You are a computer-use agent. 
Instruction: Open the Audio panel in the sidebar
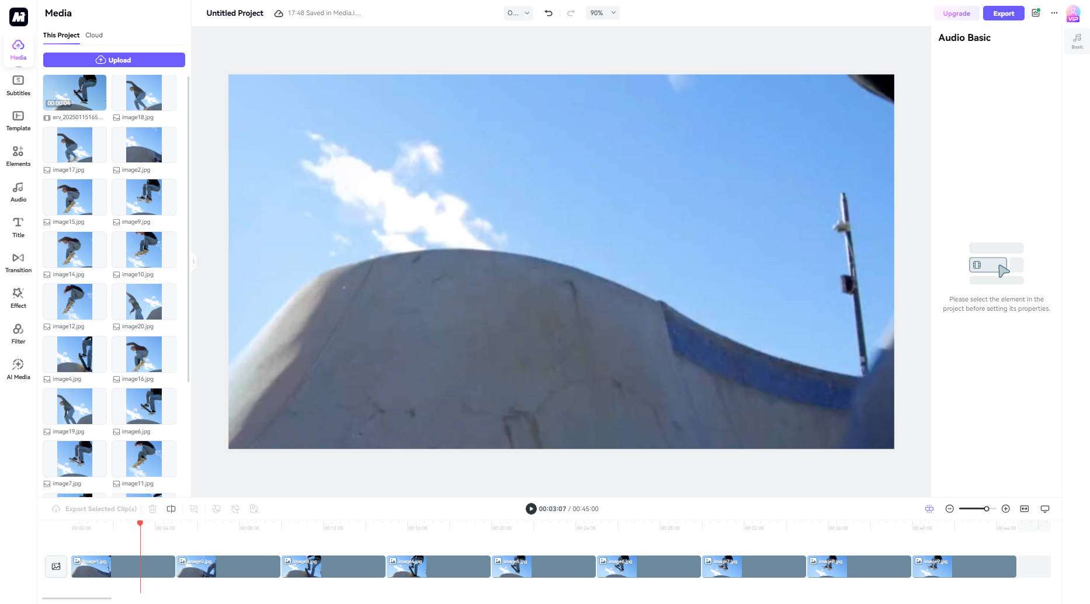tap(18, 192)
